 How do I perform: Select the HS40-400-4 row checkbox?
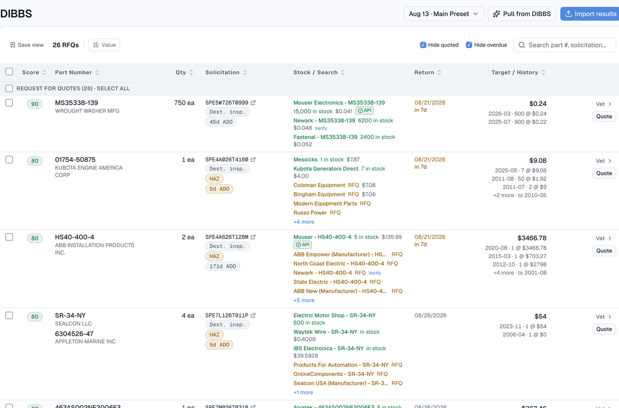(9, 237)
